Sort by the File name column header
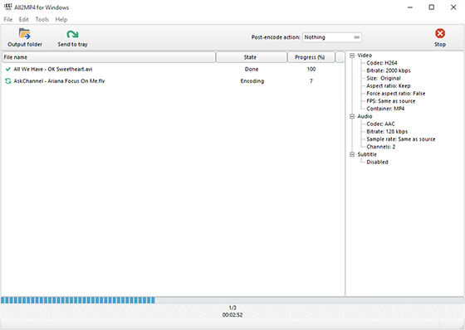Viewport: 465px width, 330px height. 109,57
